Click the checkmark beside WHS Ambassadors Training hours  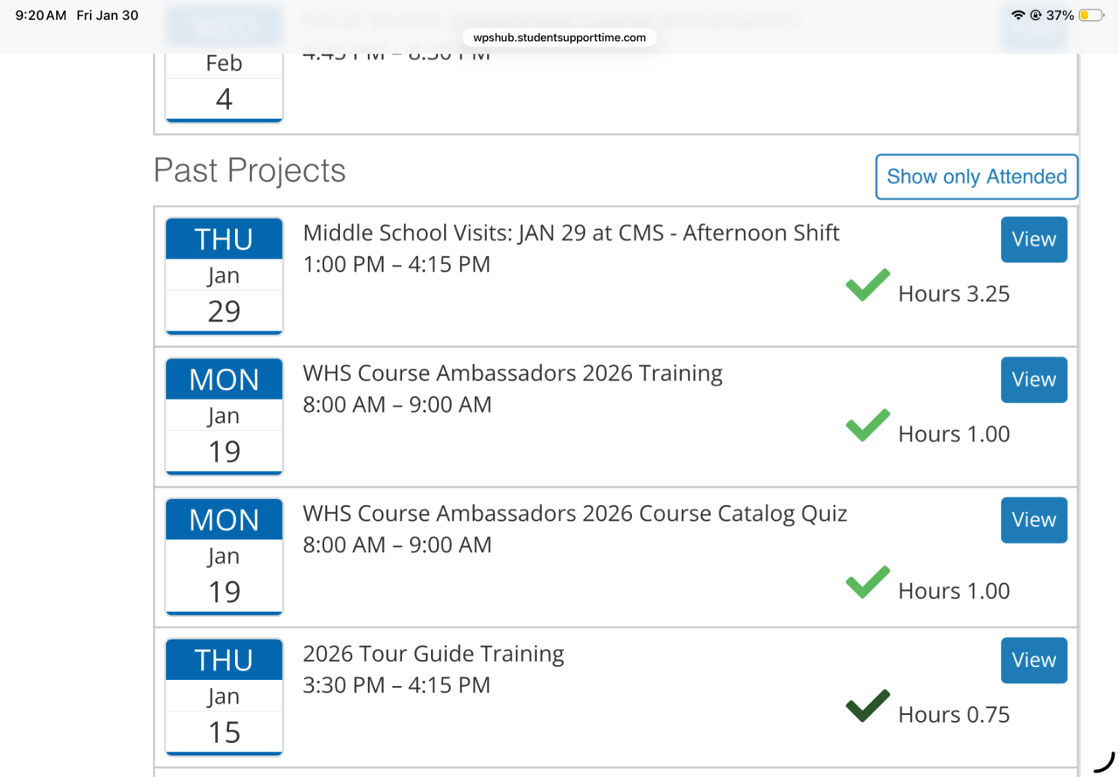(x=867, y=426)
